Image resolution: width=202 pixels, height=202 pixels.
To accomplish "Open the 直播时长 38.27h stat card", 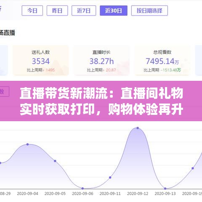I will coord(101,60).
